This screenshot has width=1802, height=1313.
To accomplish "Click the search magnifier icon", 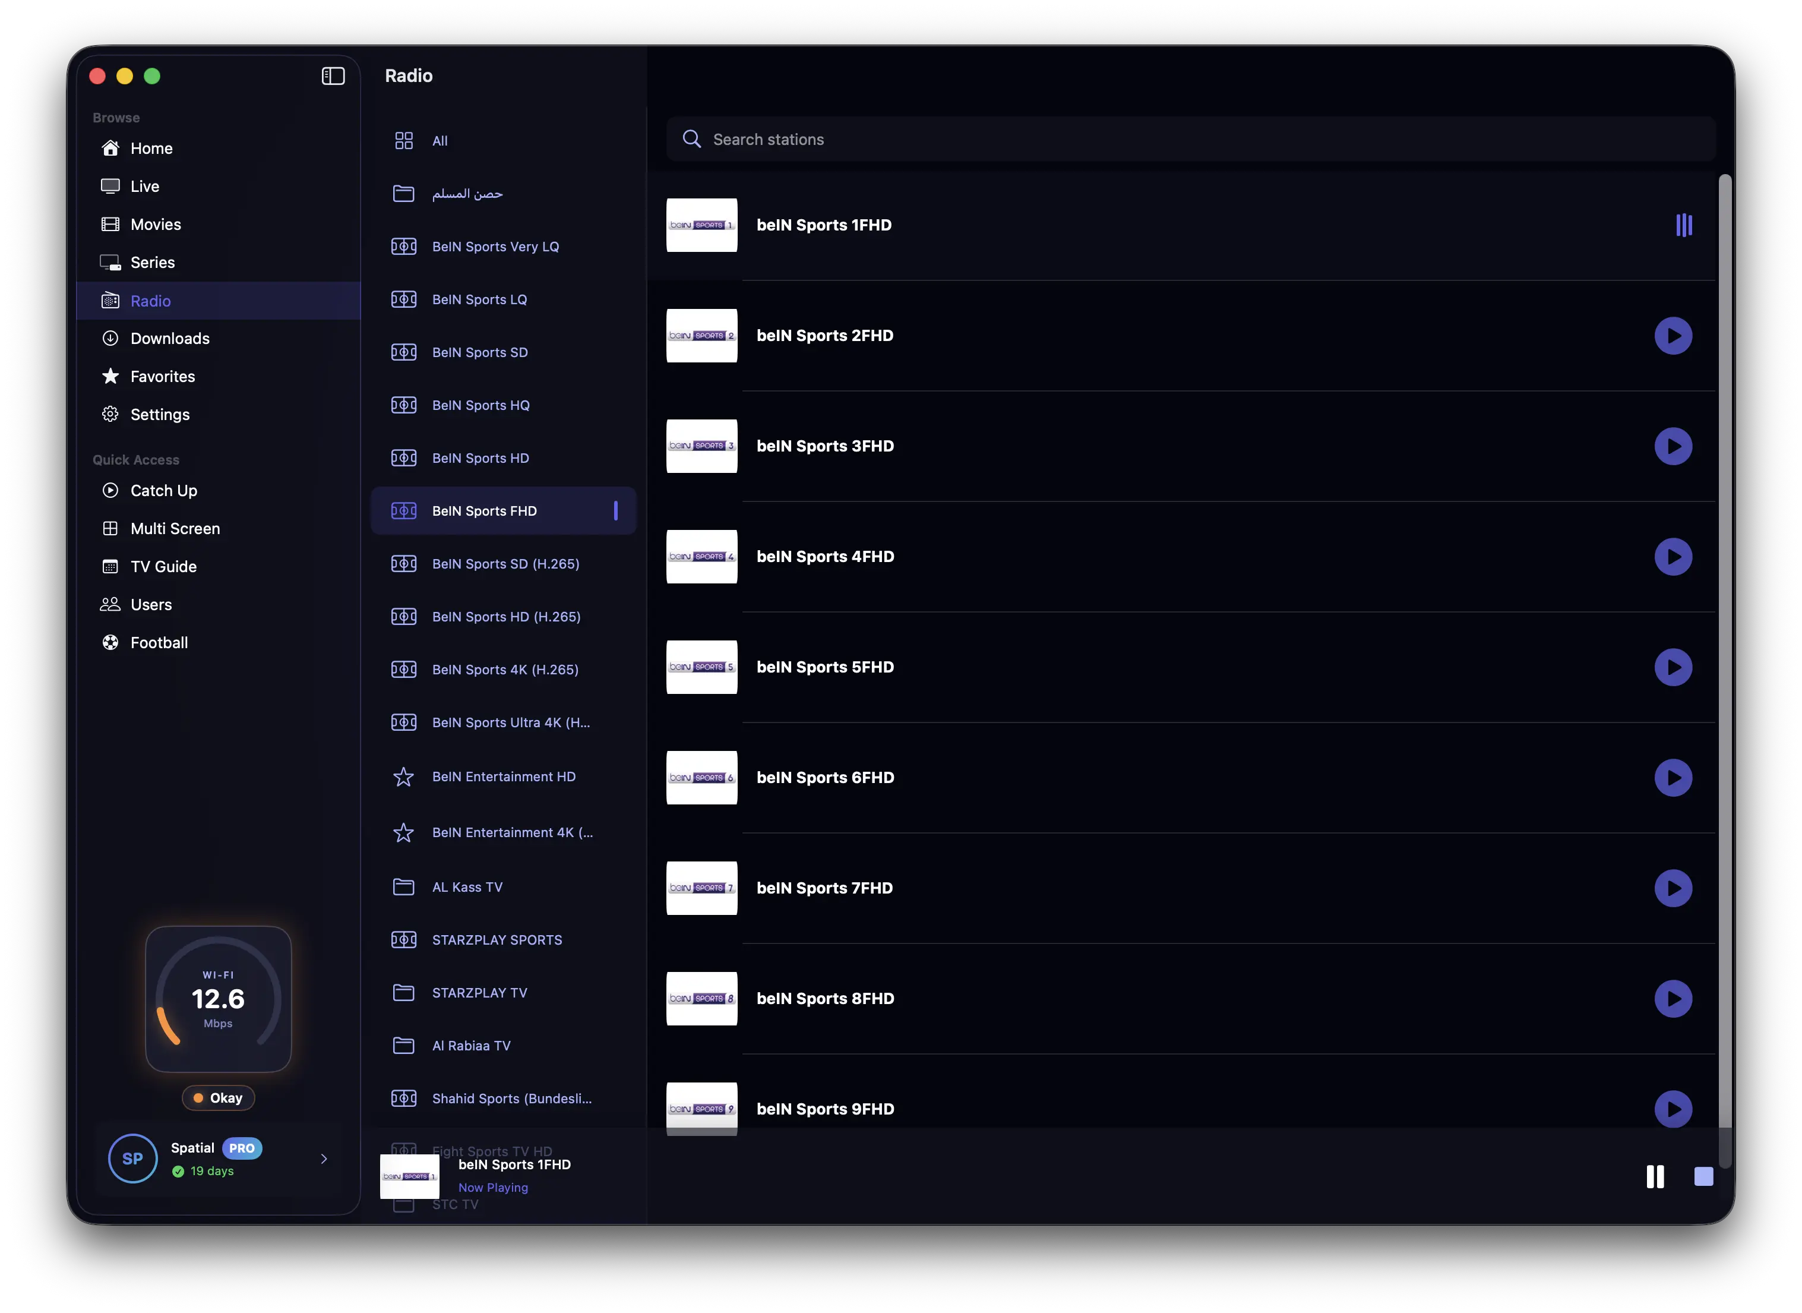I will point(691,139).
